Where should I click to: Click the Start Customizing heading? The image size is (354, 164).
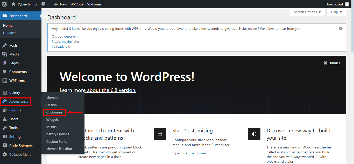(193, 131)
